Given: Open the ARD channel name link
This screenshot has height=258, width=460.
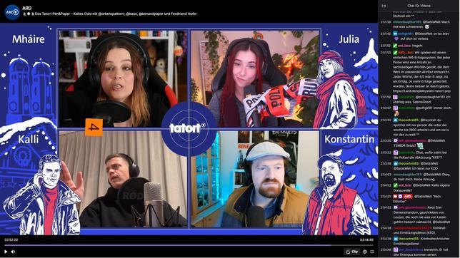Looking at the screenshot, I should coord(26,8).
